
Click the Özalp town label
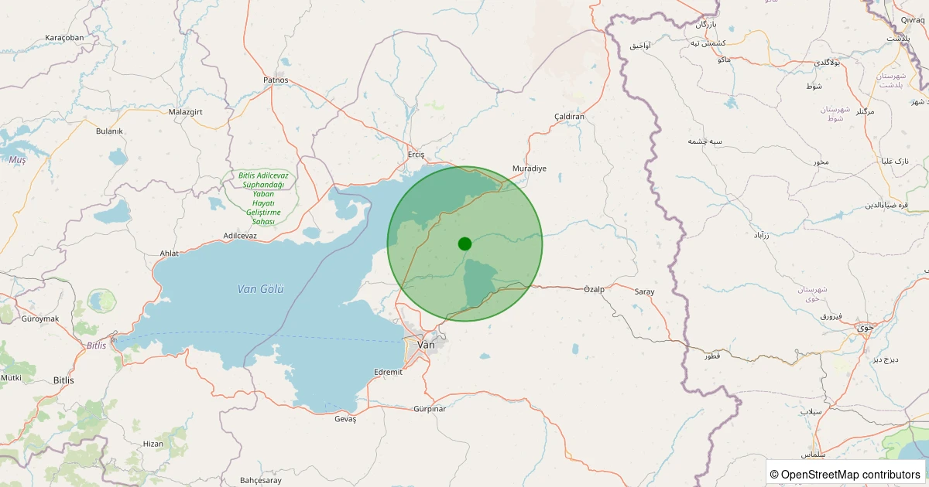[x=593, y=290]
